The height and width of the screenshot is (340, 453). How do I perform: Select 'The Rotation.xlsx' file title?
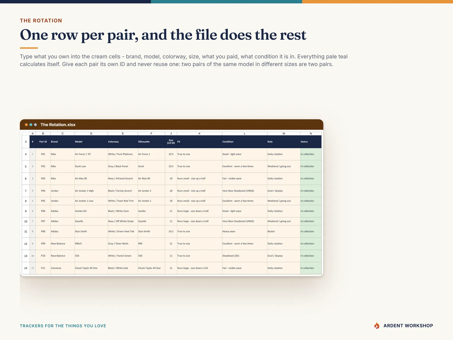[58, 125]
